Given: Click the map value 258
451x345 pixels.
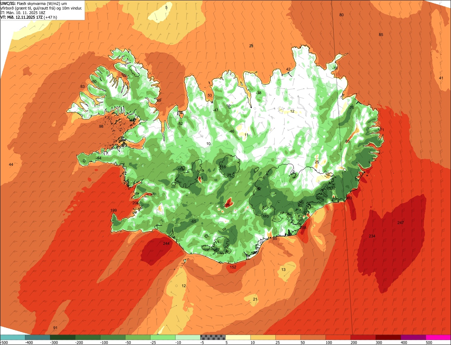Looking at the screenshot, I should coord(303,228).
